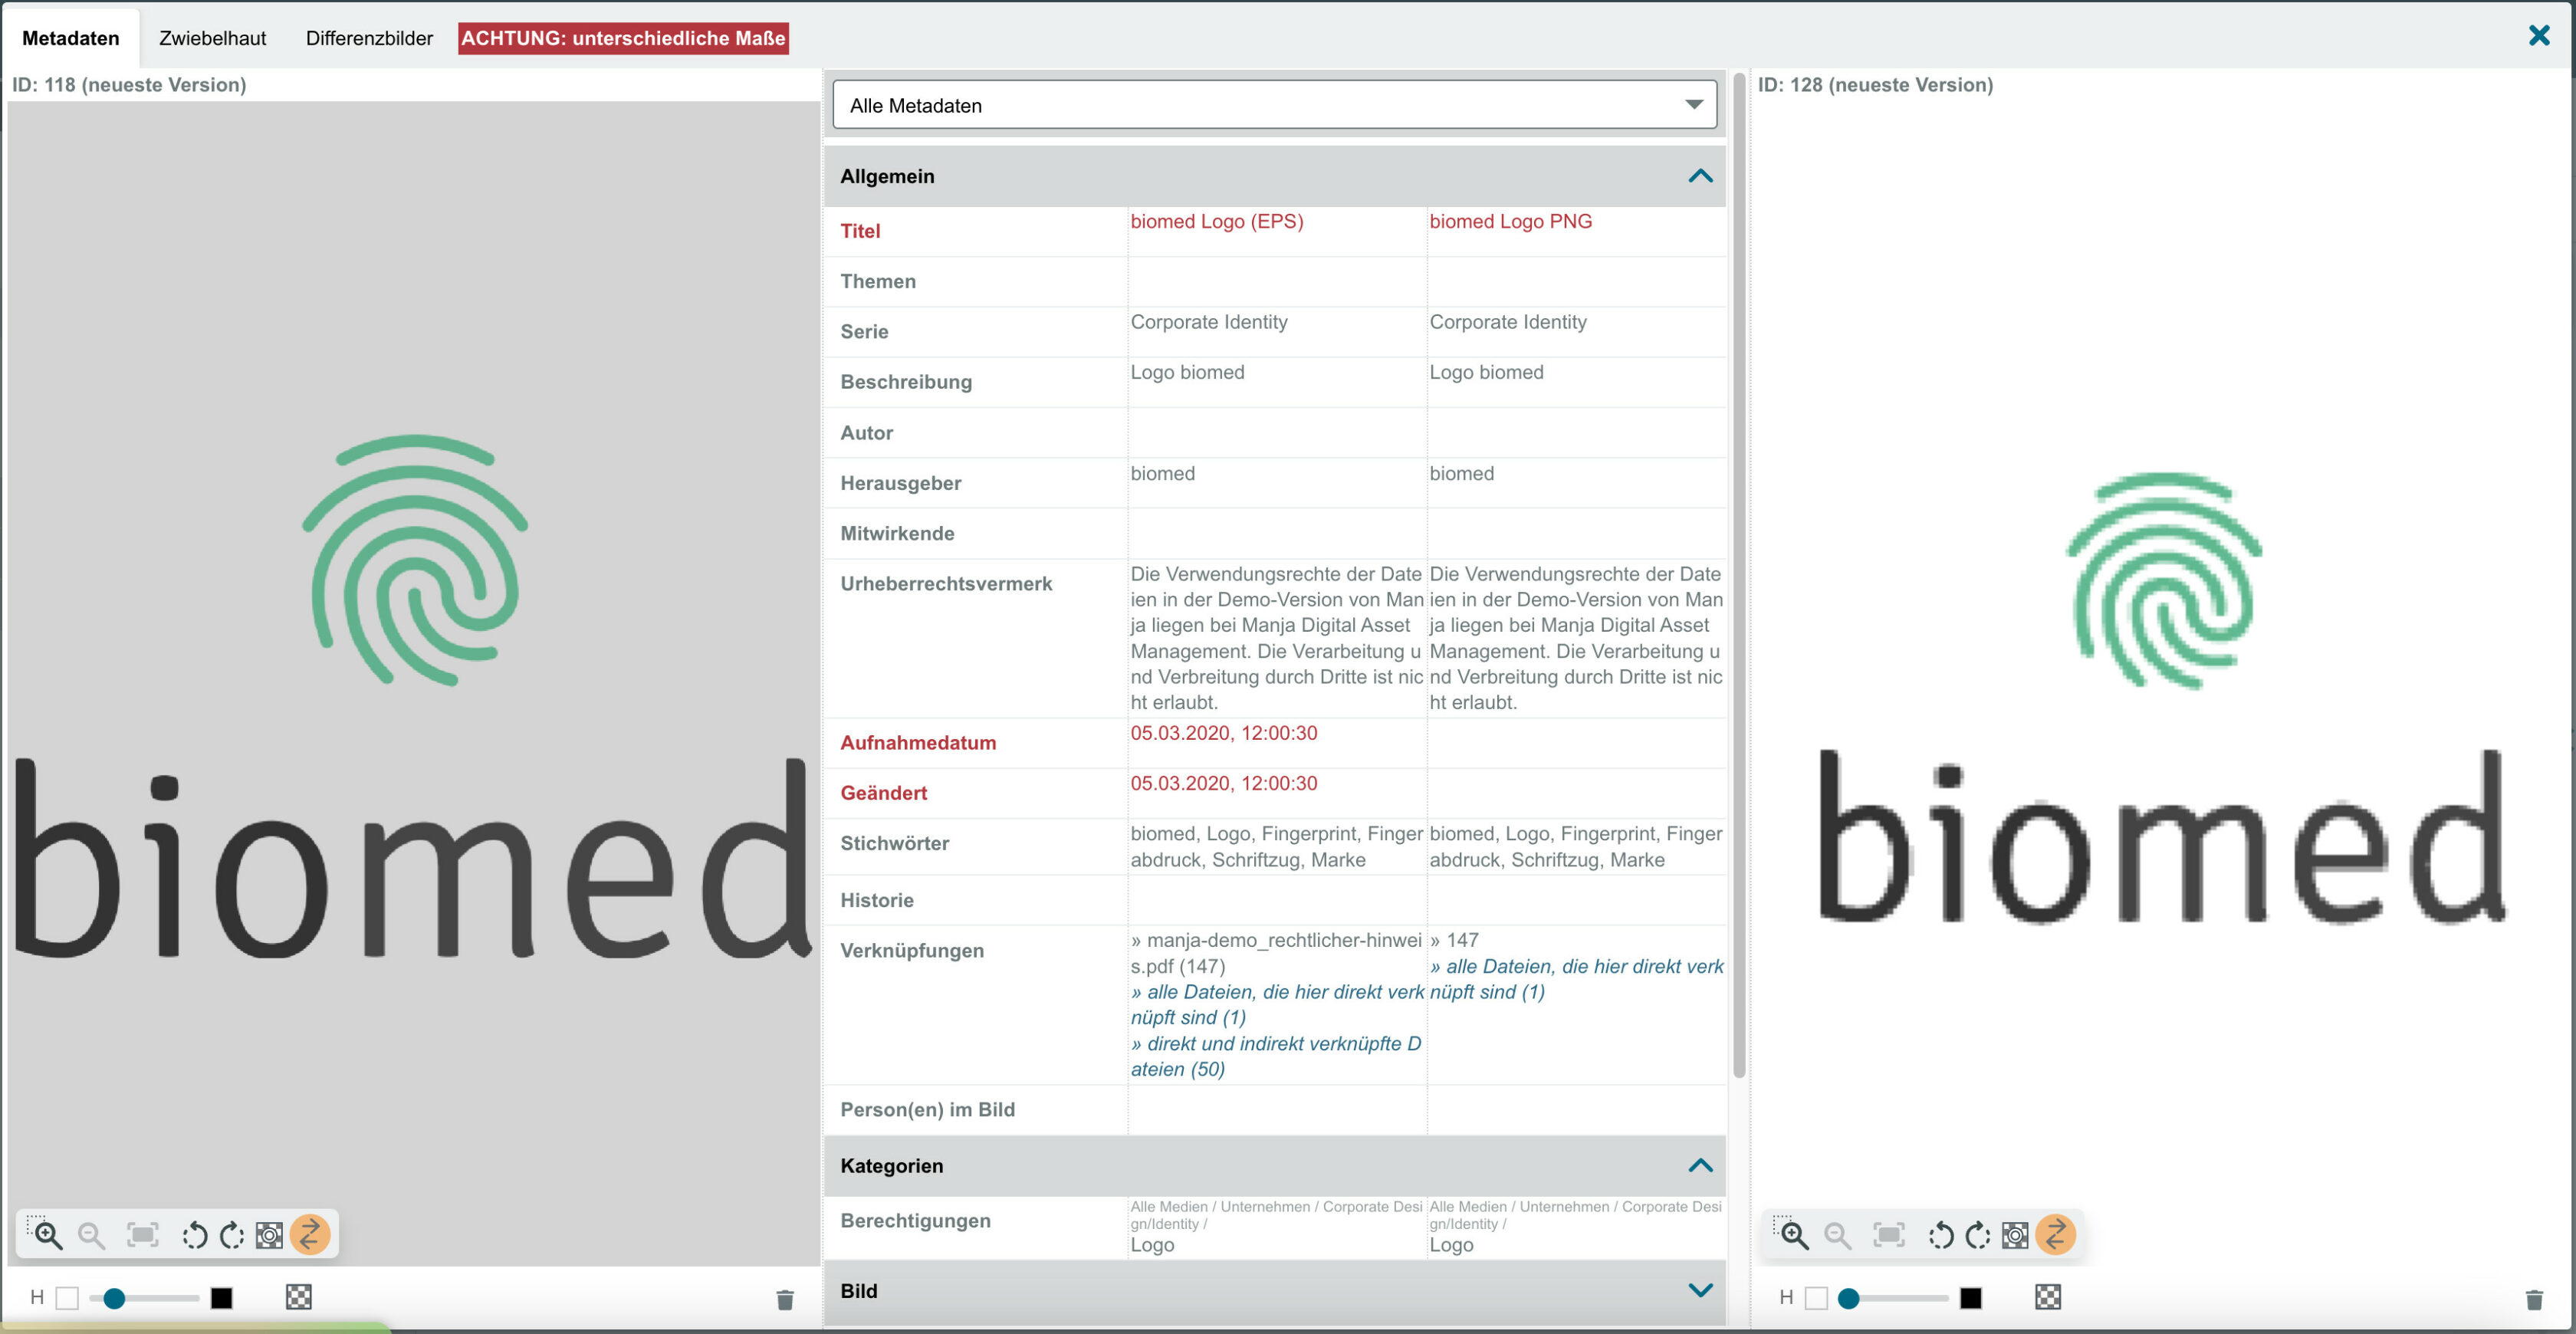Viewport: 2576px width, 1334px height.
Task: Open 'direkt und indirekt verknüpfte Dateien (50)' link
Action: pos(1276,1056)
